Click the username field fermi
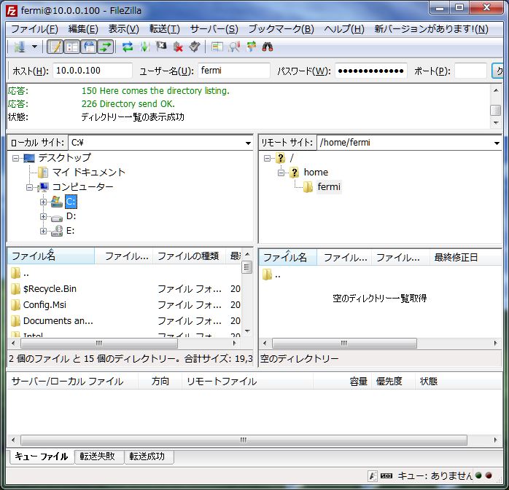509x490 pixels. coord(234,71)
